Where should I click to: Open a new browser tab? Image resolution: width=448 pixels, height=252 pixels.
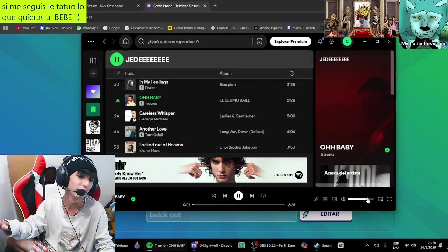tap(215, 6)
